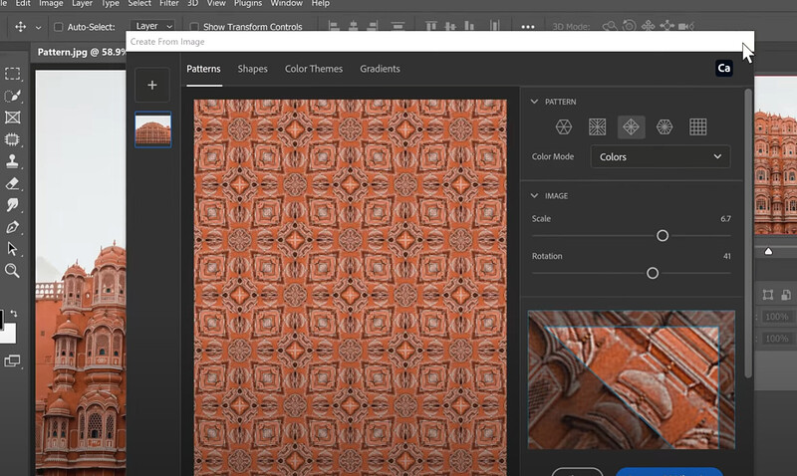
Task: Click the Quick Mask mode icon
Action: point(12,360)
